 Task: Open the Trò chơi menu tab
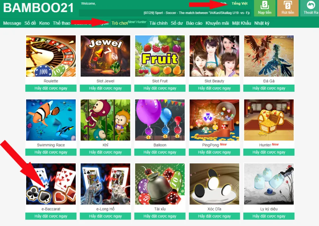(120, 23)
